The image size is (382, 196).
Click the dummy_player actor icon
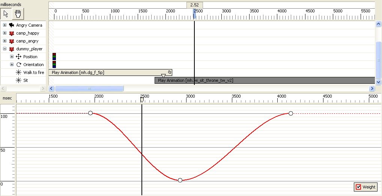coord(12,49)
